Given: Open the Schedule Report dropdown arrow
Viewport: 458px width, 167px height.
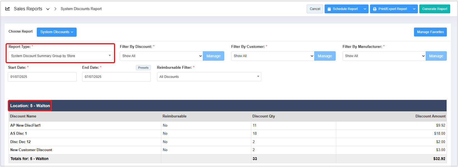Looking at the screenshot, I should pos(365,9).
